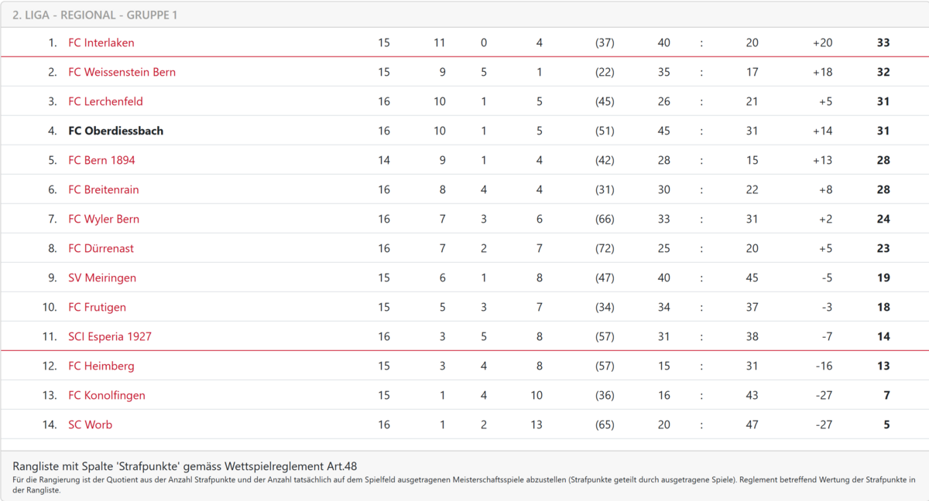This screenshot has width=929, height=501.
Task: Open the FC Konolfingen link
Action: tap(107, 395)
